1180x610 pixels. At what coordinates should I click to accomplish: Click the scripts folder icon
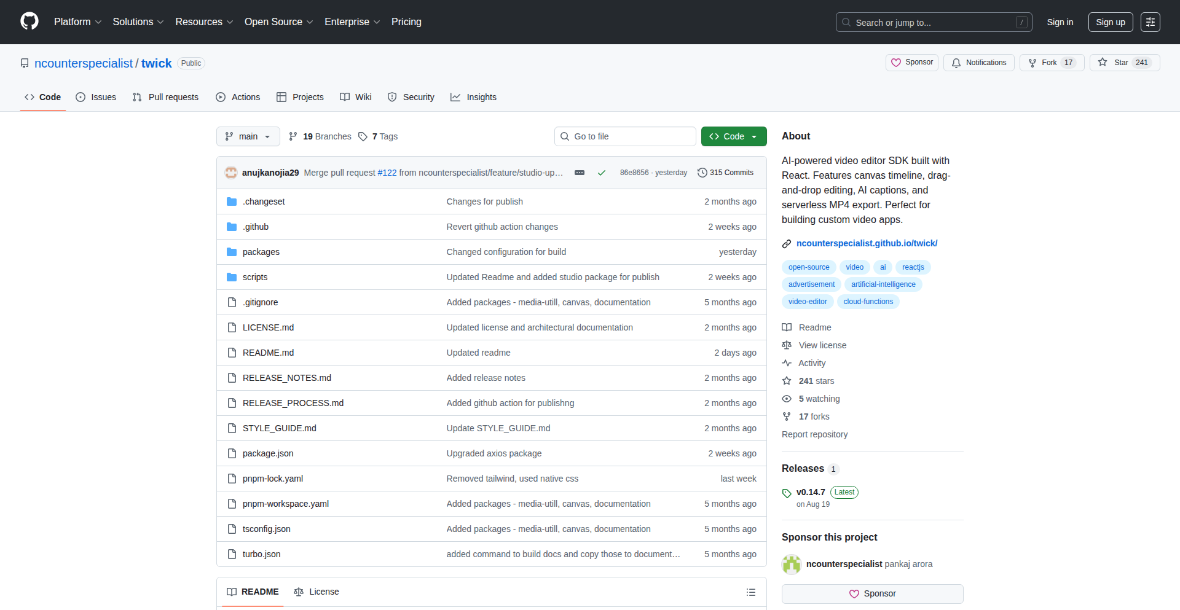point(232,277)
